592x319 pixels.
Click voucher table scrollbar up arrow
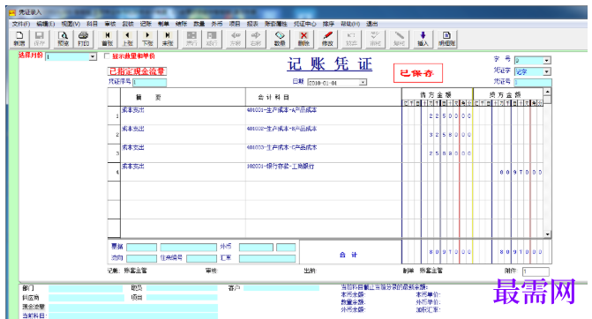pos(547,92)
